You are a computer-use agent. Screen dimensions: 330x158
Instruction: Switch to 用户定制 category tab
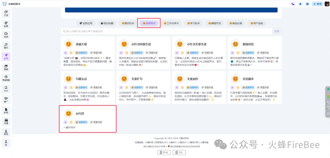tap(257, 23)
